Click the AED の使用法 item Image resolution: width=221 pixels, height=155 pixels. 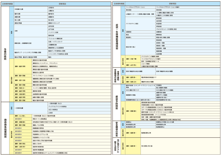click(x=53, y=110)
